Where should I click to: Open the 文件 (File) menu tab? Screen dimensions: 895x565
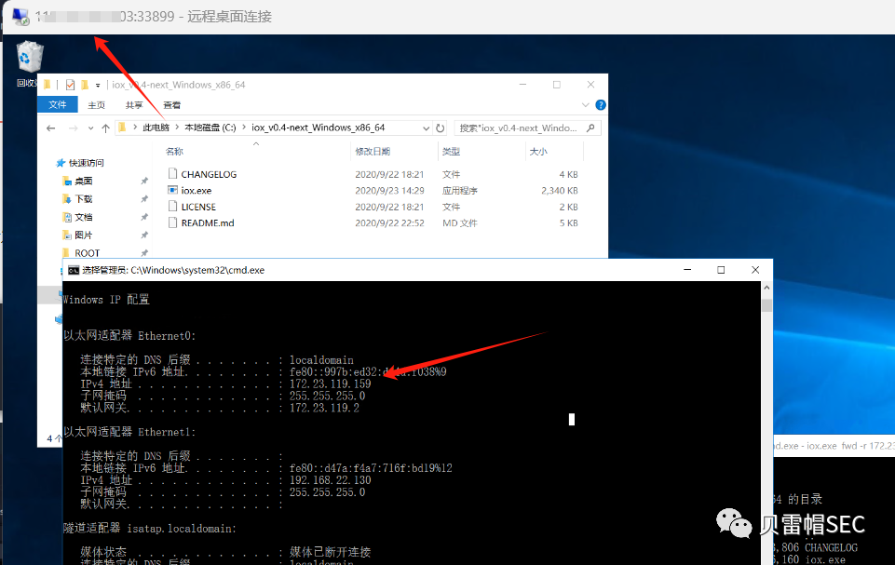[58, 105]
